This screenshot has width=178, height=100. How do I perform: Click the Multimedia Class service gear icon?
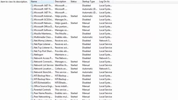[x=32, y=37]
